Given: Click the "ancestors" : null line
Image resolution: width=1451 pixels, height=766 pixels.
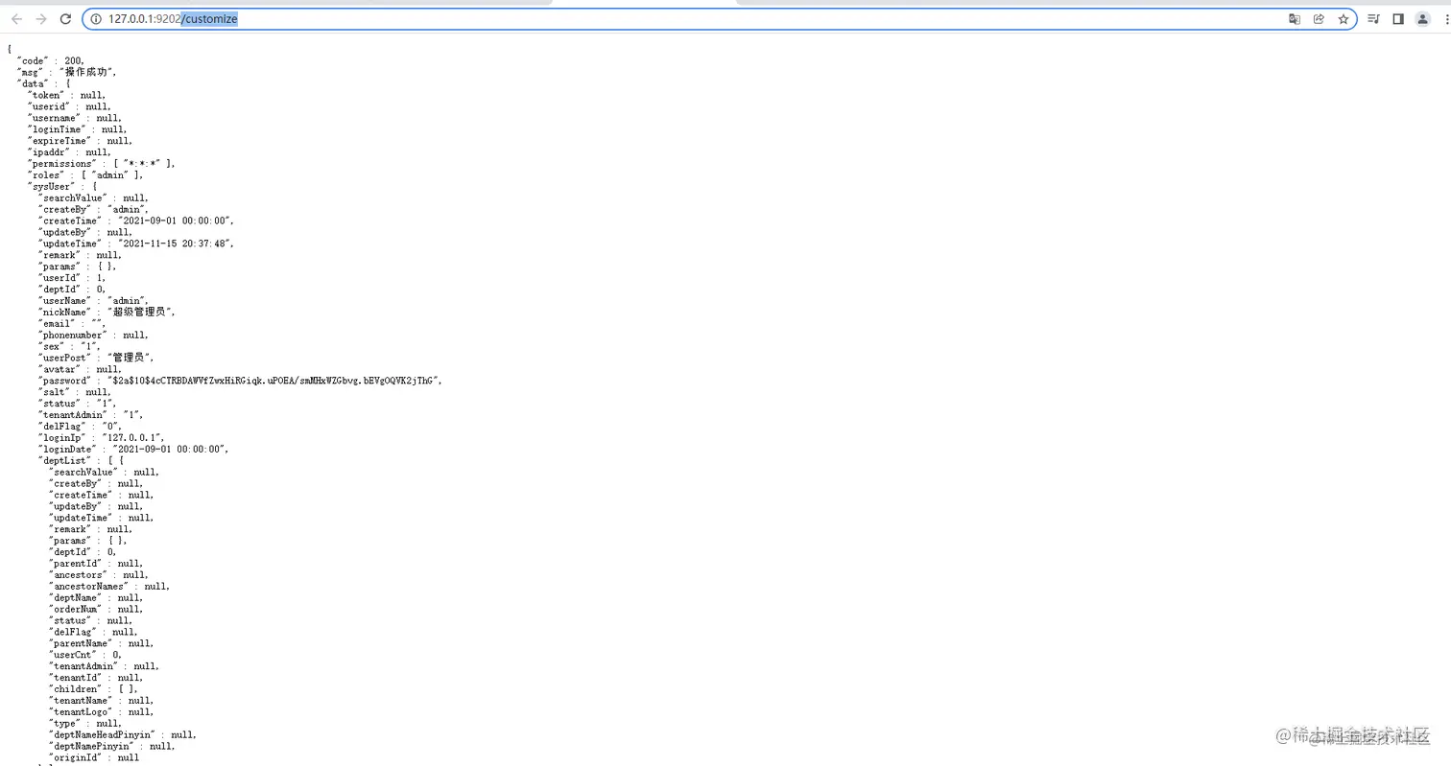Looking at the screenshot, I should click(99, 575).
